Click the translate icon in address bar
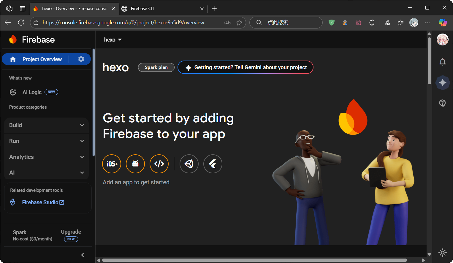453x263 pixels. coord(227,23)
